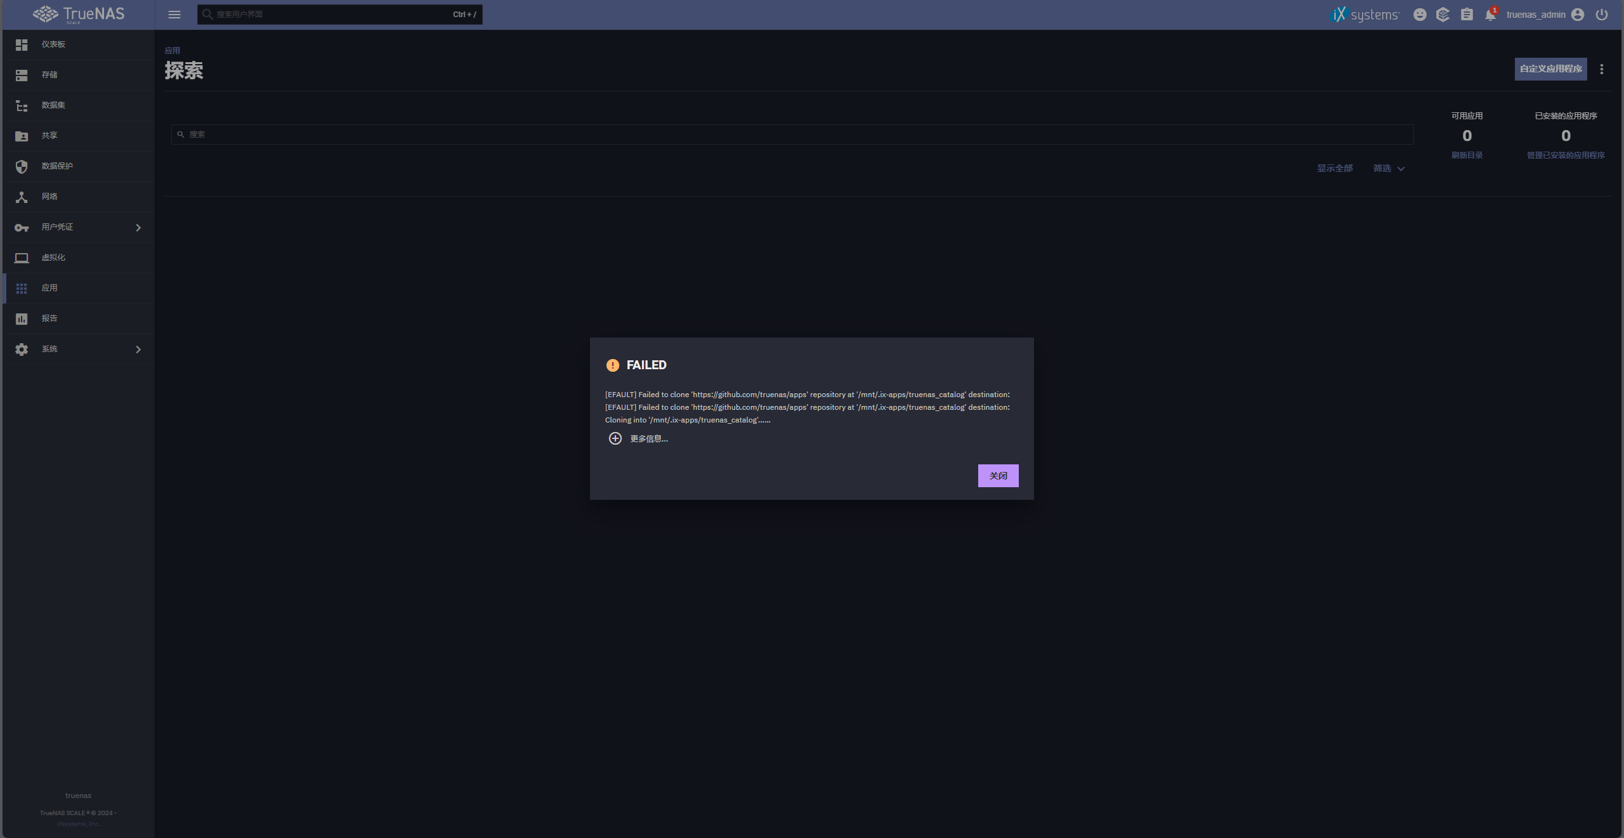Click the Custom App (自定义应用程序) button
The image size is (1624, 838).
coord(1550,69)
